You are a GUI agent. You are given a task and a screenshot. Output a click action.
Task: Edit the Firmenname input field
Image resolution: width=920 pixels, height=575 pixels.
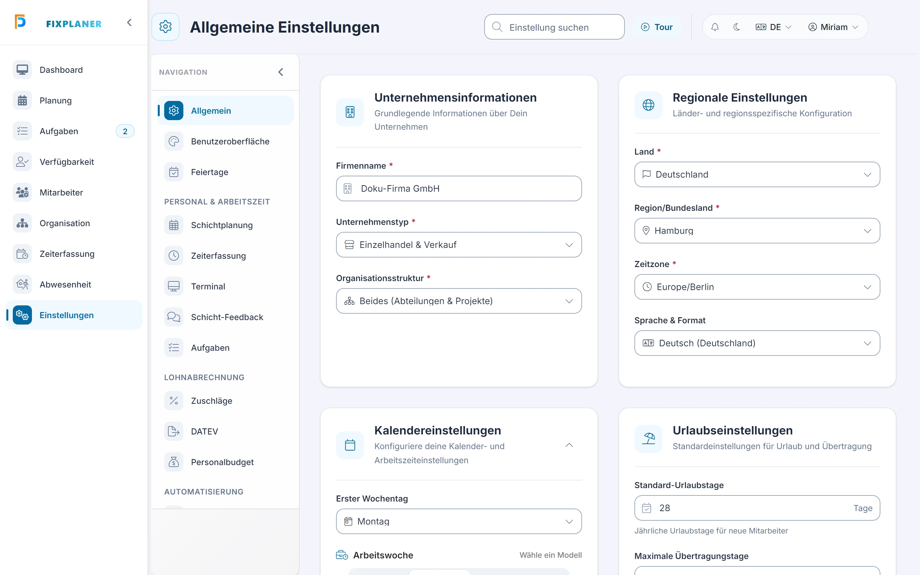pyautogui.click(x=458, y=188)
